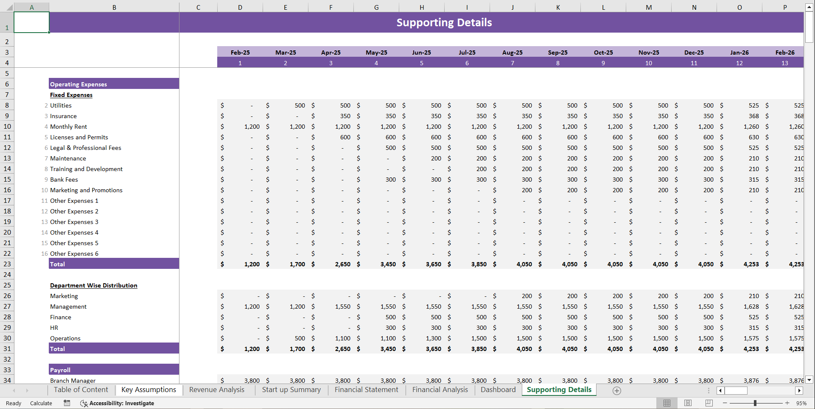Click the previous sheet navigation arrow
Screen dimensions: 815x409
(x=14, y=390)
